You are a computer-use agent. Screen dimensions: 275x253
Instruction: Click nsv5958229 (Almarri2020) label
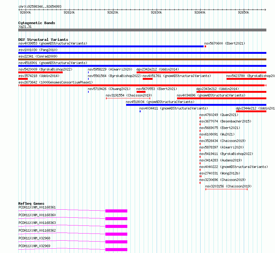tap(110, 69)
